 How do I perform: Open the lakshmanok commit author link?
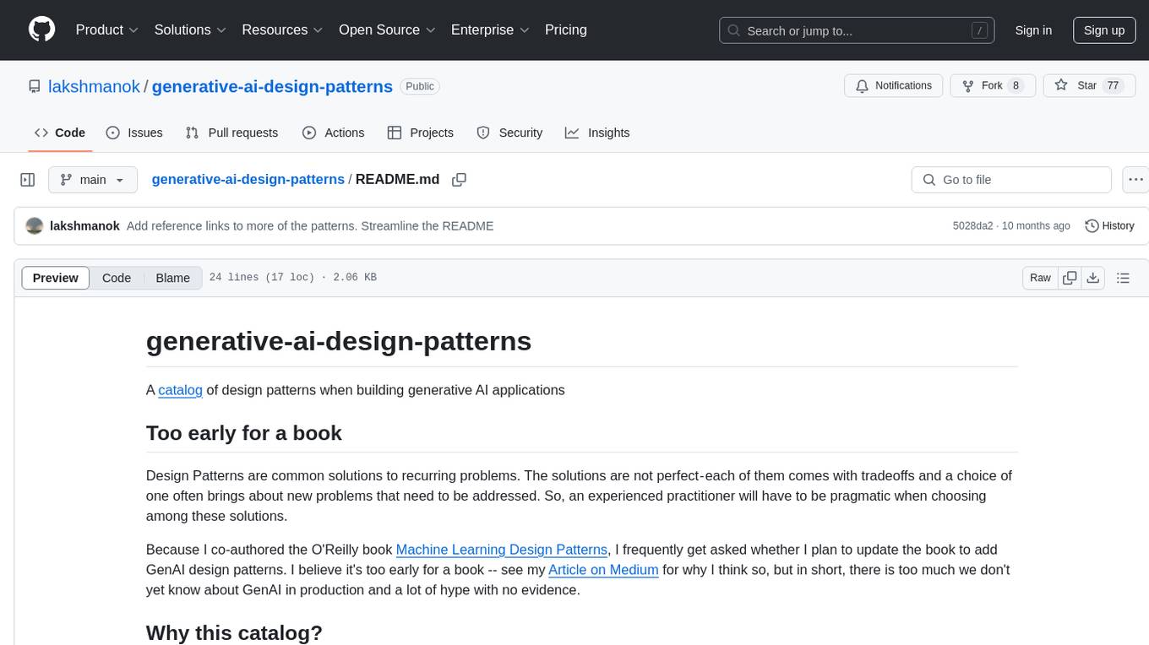click(84, 226)
